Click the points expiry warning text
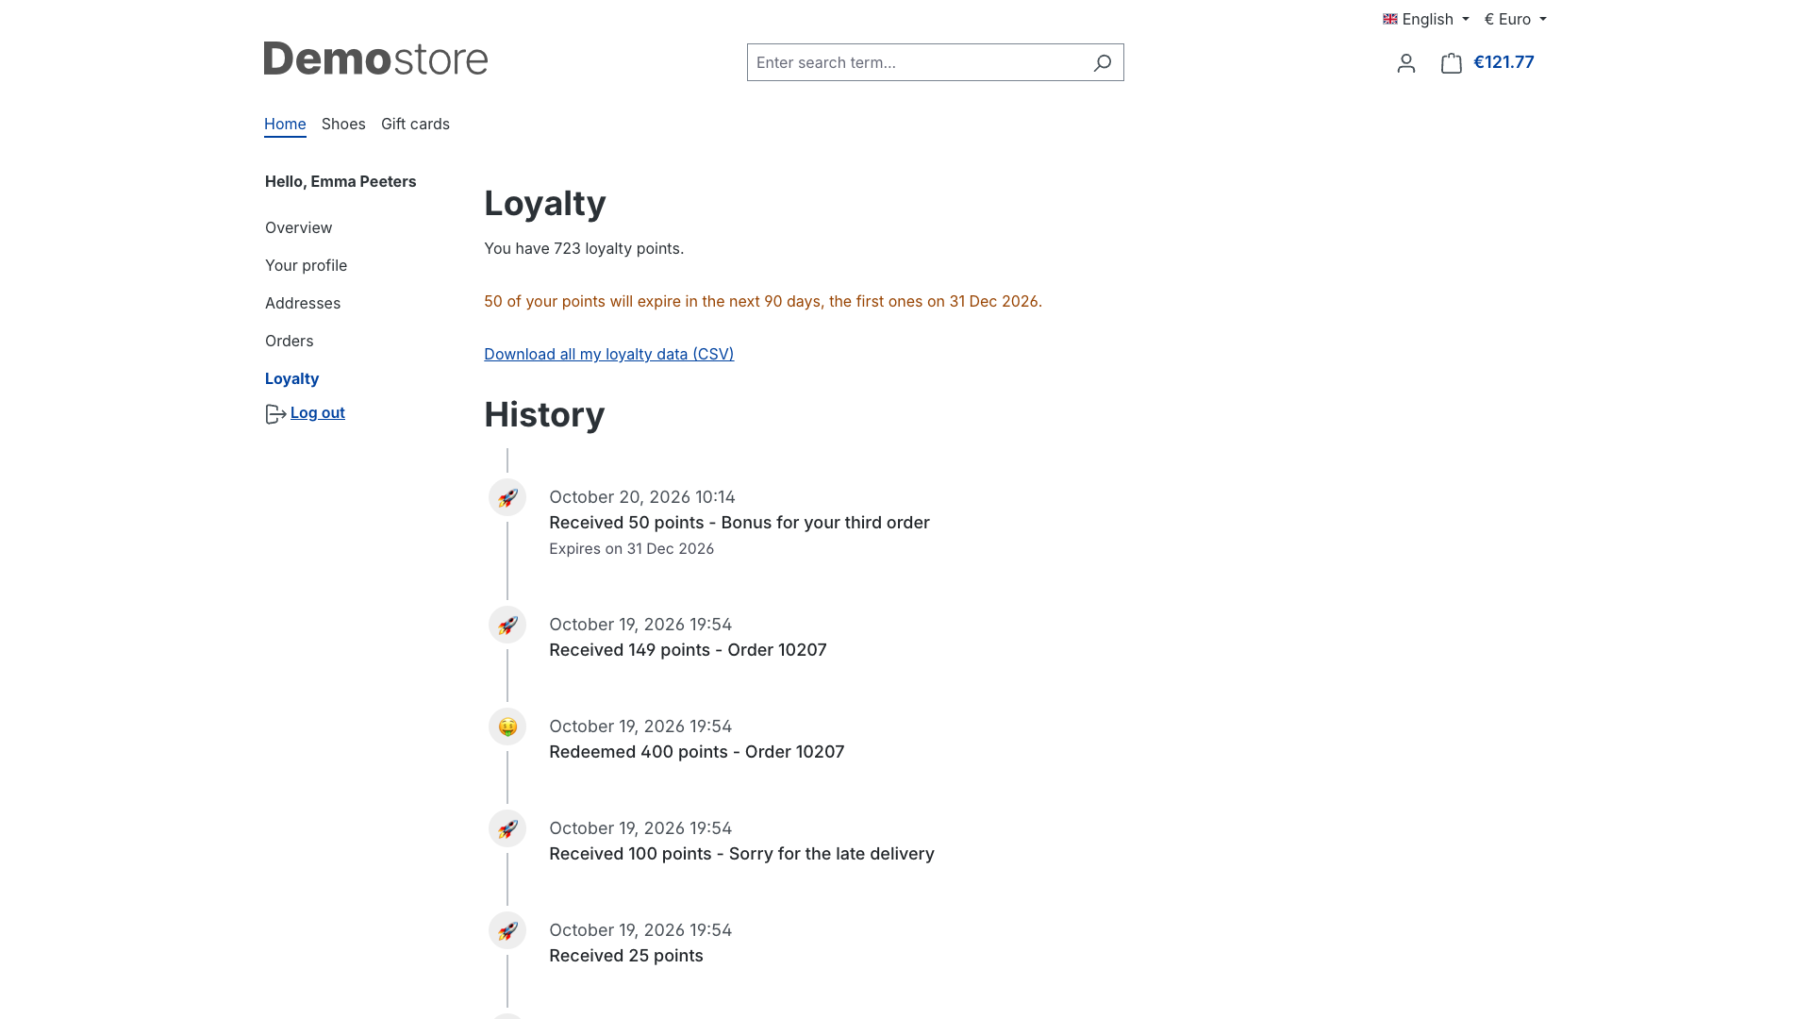The width and height of the screenshot is (1811, 1019). tap(763, 301)
